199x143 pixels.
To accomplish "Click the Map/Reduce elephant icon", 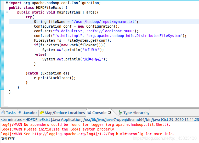I will [x=42, y=113].
